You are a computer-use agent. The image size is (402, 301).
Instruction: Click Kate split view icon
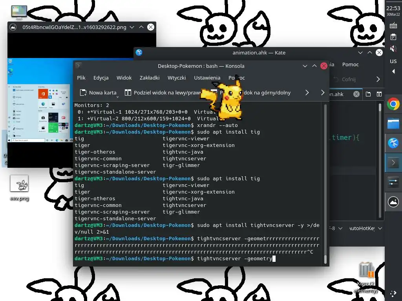pyautogui.click(x=379, y=94)
